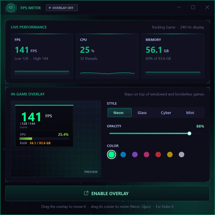Switch to the Cyber overlay style
Image resolution: width=215 pixels, height=215 pixels.
point(166,112)
